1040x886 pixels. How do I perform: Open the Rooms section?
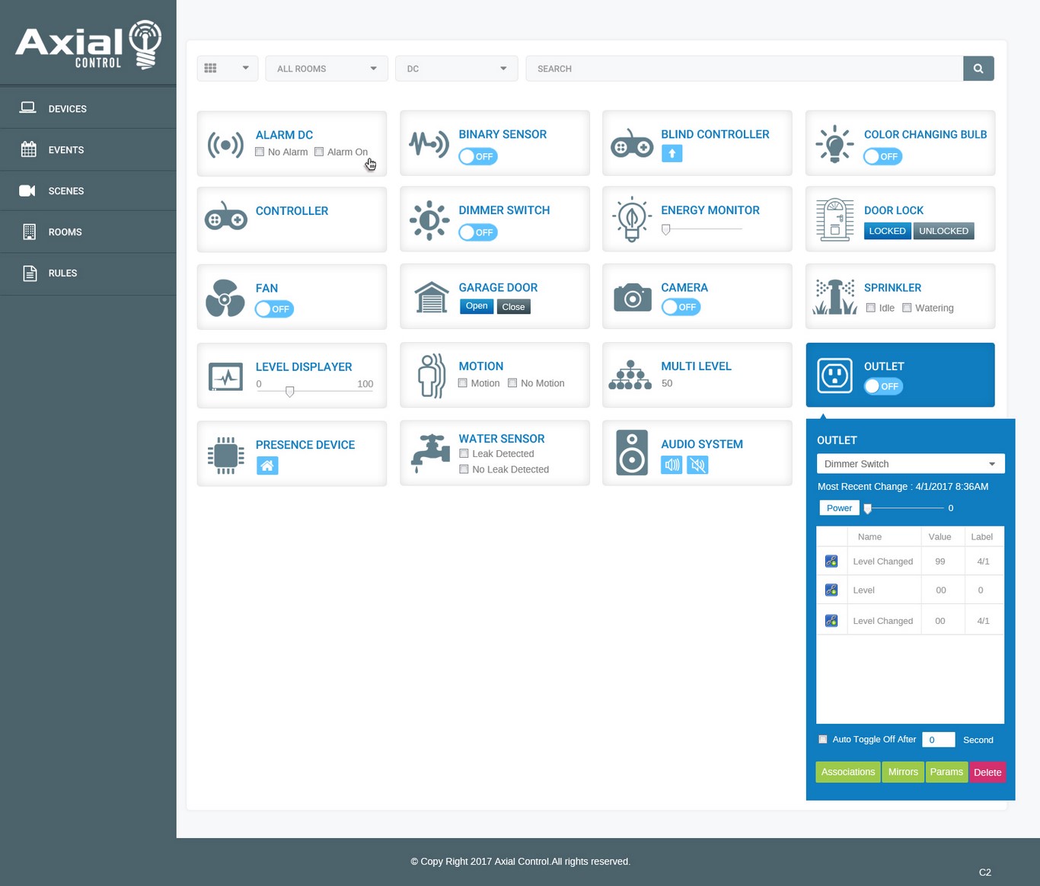(x=29, y=232)
